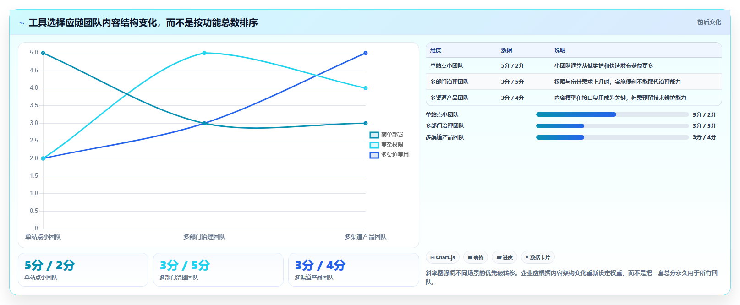Screen dimensions: 740x305
Task: Open the 3分 / 5分 stat card
Action: click(218, 270)
